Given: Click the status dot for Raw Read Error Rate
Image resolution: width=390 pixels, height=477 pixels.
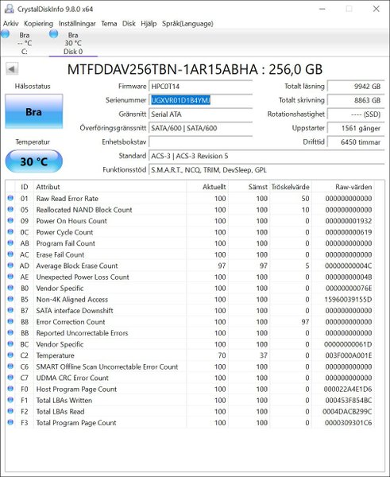Looking at the screenshot, I should point(10,198).
